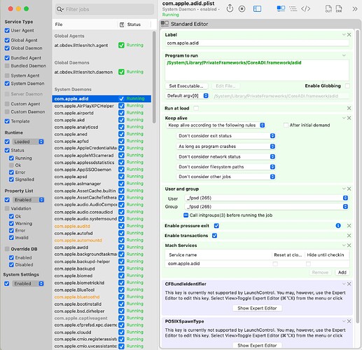Switch to expert list view icon
This screenshot has height=350, width=362.
coord(293,9)
